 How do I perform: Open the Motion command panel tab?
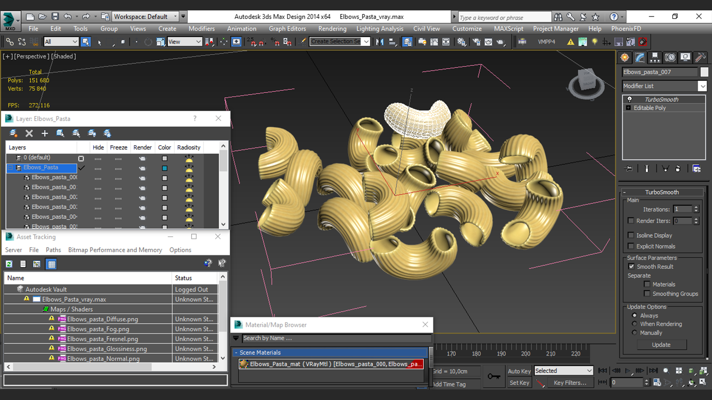click(670, 57)
